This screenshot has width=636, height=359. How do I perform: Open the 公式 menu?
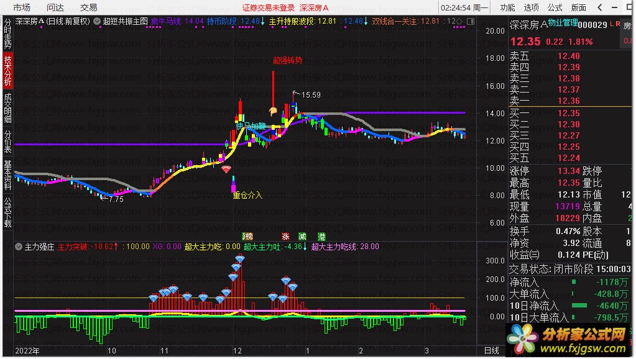coord(555,7)
